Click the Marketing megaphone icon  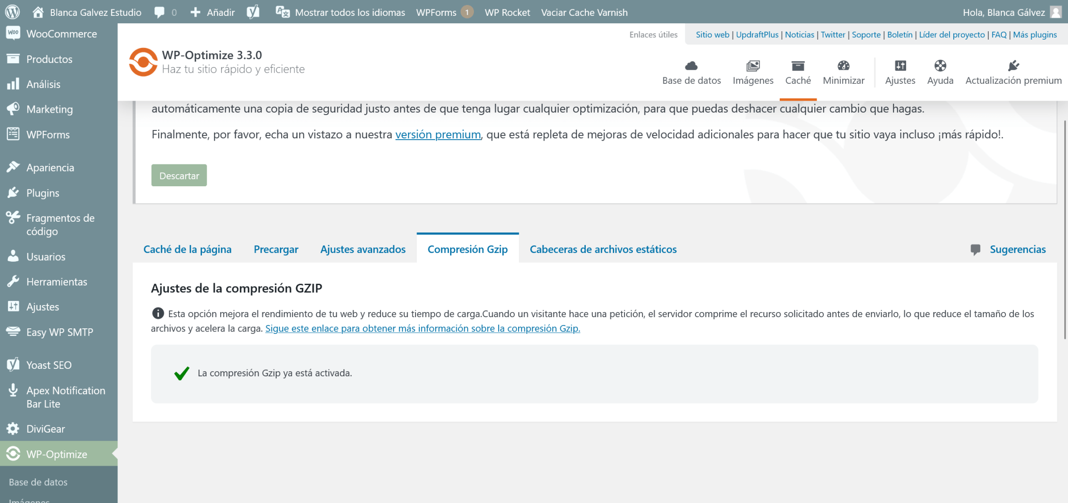coord(13,109)
